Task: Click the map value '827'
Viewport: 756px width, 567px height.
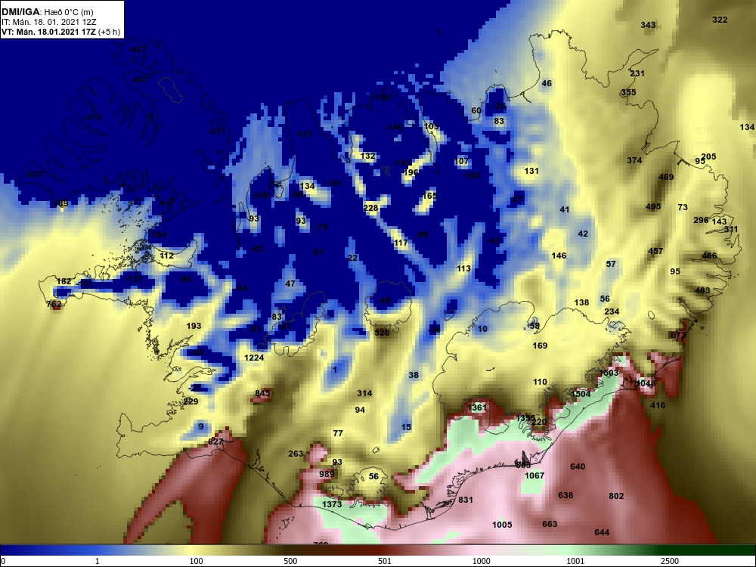Action: click(215, 442)
